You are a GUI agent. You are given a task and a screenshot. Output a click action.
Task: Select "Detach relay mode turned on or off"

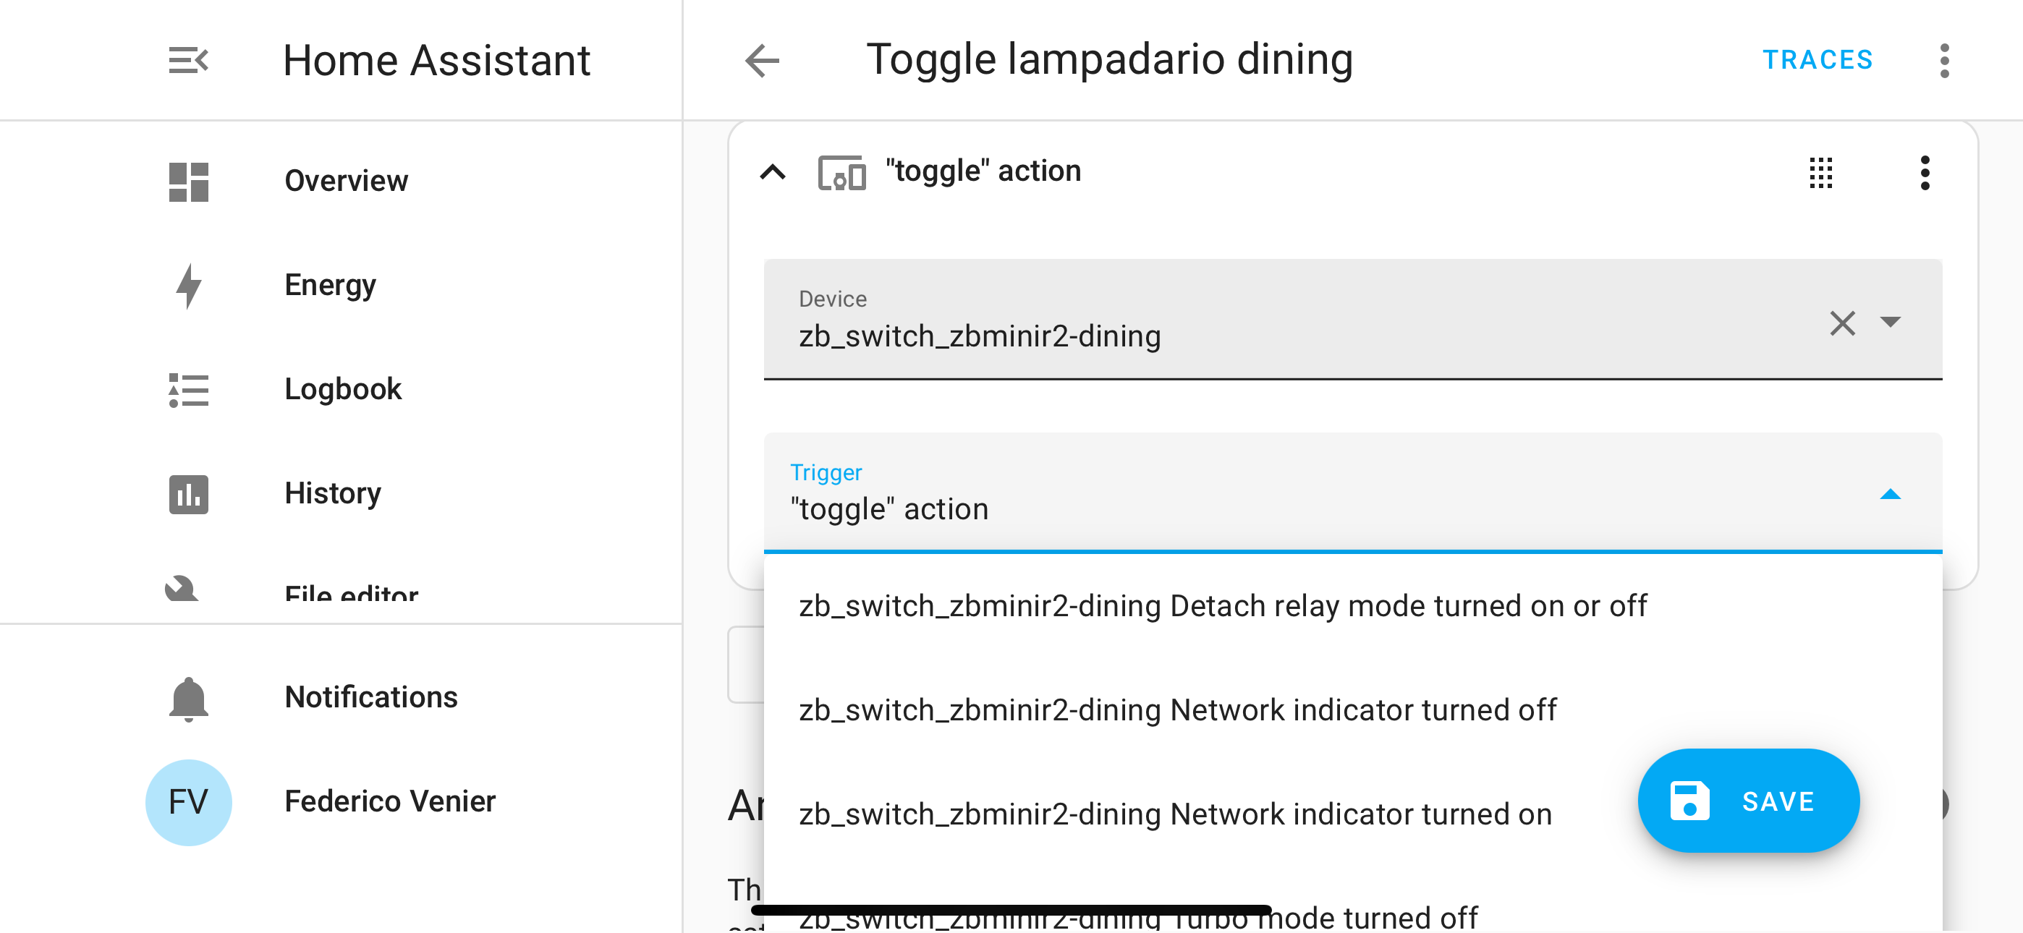(x=1222, y=606)
